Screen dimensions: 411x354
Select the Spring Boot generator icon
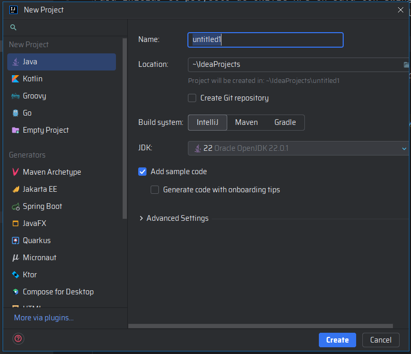(x=14, y=206)
